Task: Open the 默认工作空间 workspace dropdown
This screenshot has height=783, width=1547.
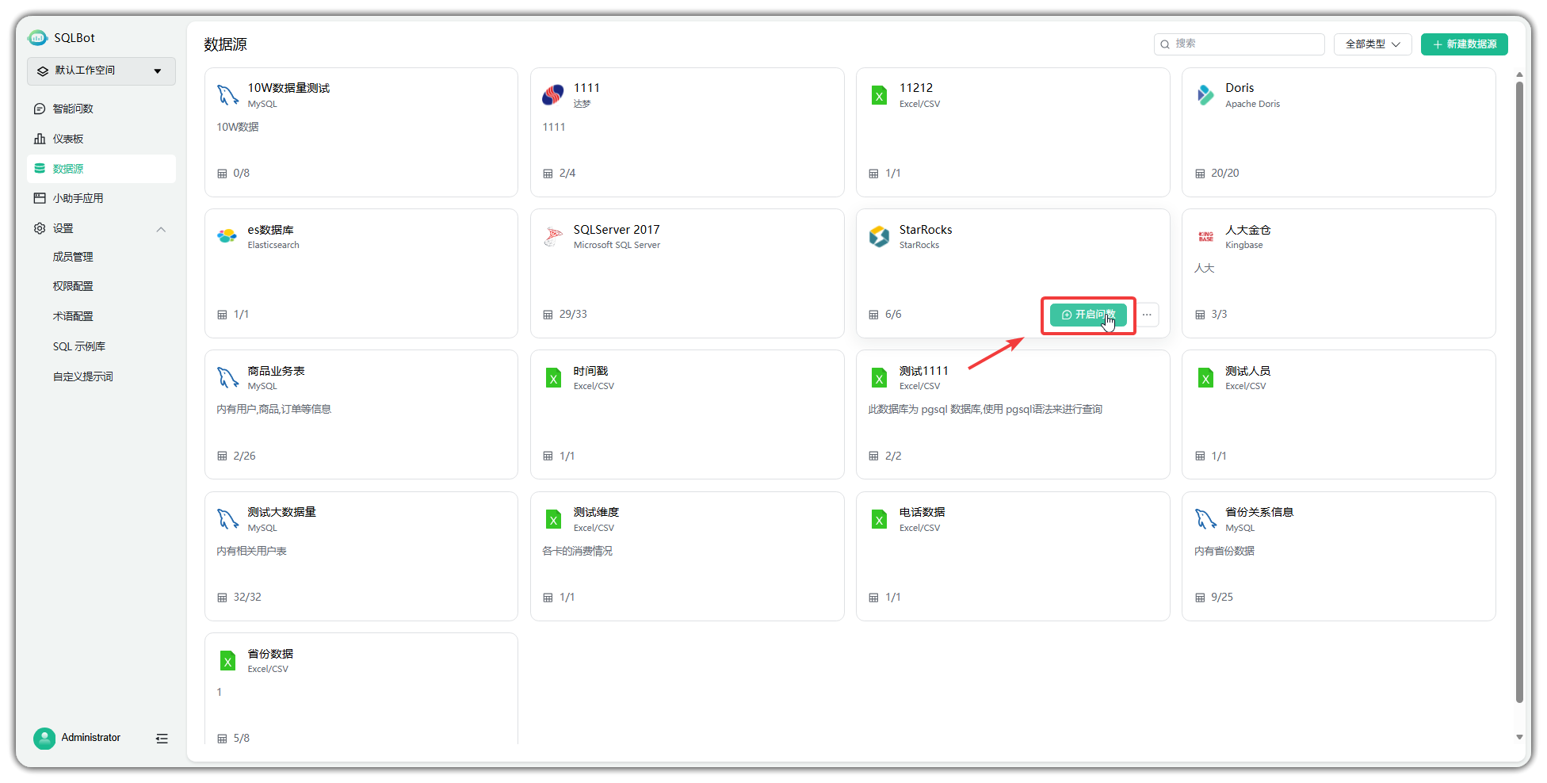Action: pos(101,71)
